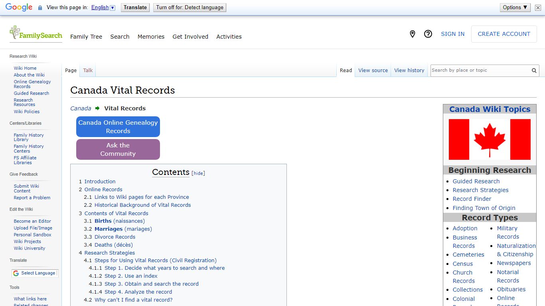545x306 pixels.
Task: Open the Options dropdown in translate bar
Action: coord(515,7)
